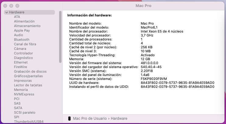The height and width of the screenshot is (124, 226).
Task: Click lighting panel version 1.4a6
Action: pyautogui.click(x=145, y=75)
